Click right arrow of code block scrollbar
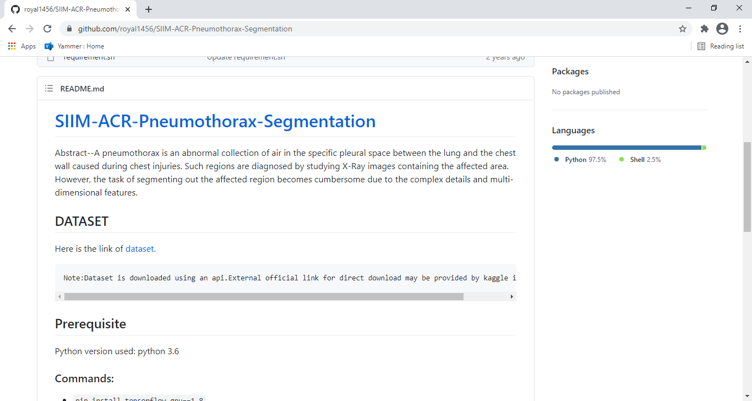The width and height of the screenshot is (752, 401). 512,296
